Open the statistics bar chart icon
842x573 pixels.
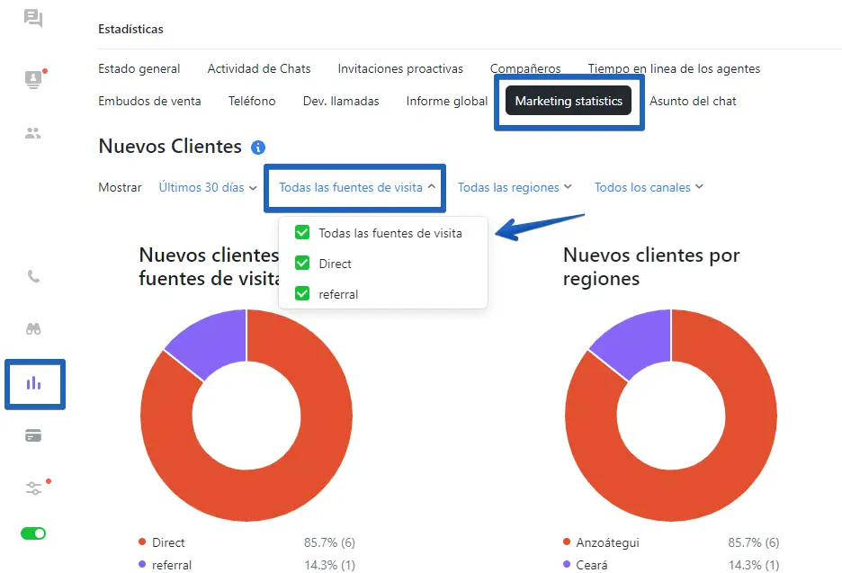[33, 383]
